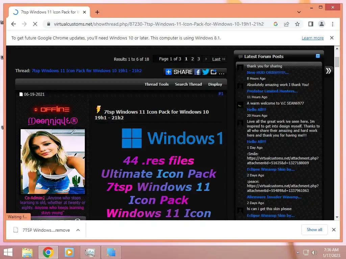The width and height of the screenshot is (346, 259).
Task: Click the blue plus SHARE button
Action: [x=179, y=72]
